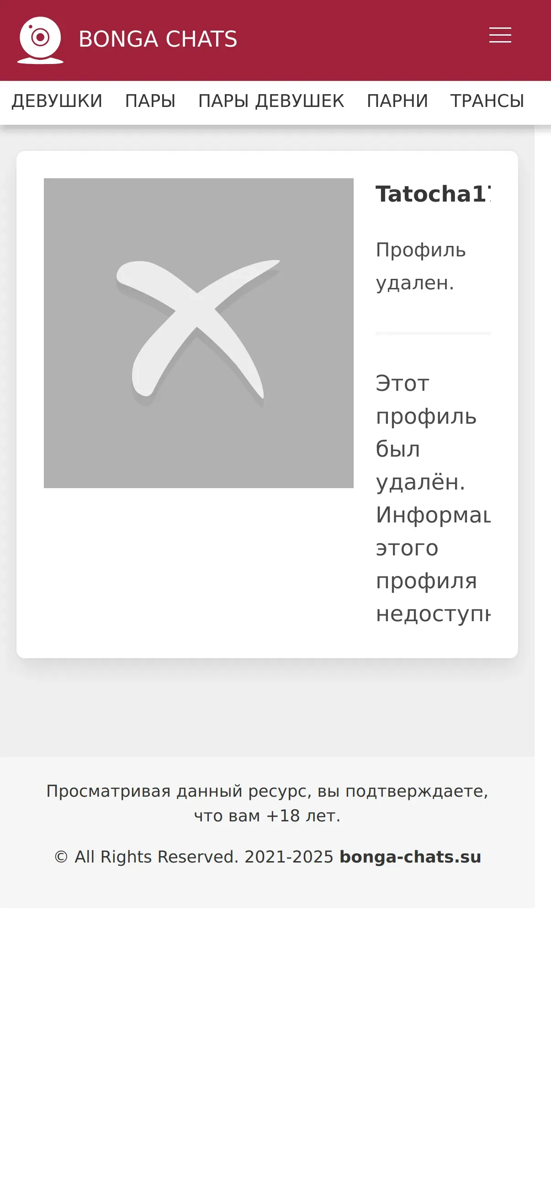Switch to the ТРАНСЫ category
551x1193 pixels.
point(487,101)
